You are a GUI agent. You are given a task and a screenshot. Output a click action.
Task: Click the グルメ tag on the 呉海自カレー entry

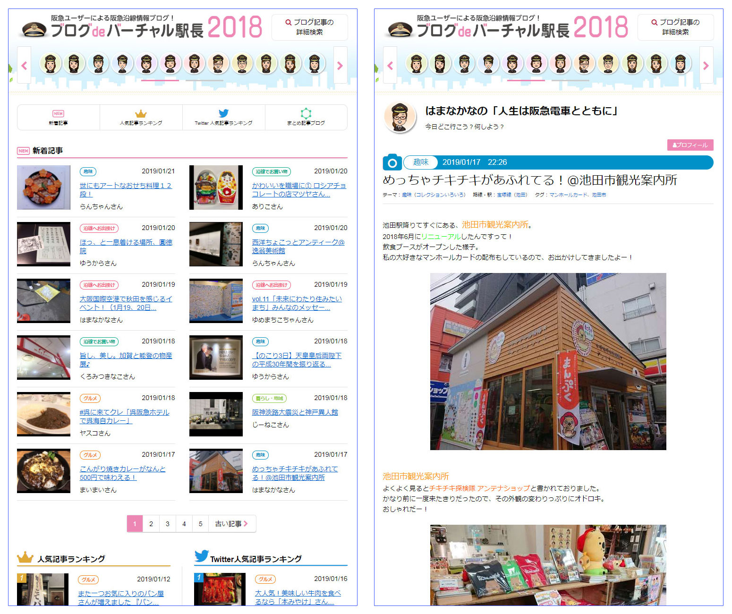90,398
